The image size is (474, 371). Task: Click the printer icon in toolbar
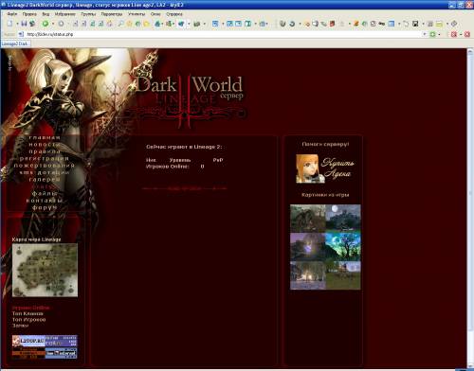pos(197,24)
